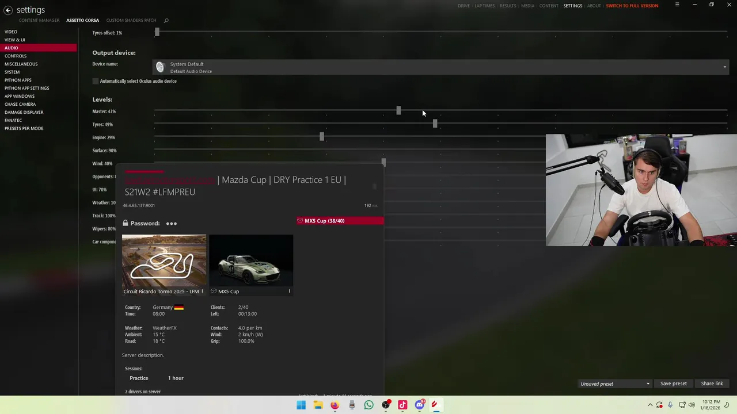Viewport: 737px width, 414px height.
Task: Switch to the Custom Shaders Patch tab
Action: [131, 21]
